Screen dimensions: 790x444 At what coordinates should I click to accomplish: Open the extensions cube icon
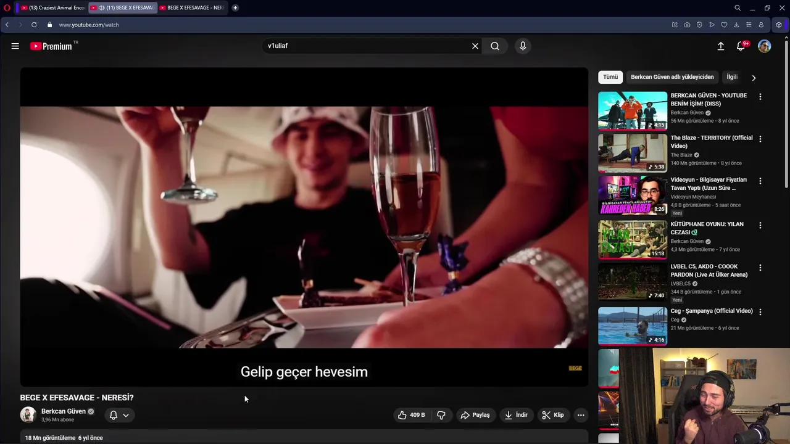[x=779, y=25]
